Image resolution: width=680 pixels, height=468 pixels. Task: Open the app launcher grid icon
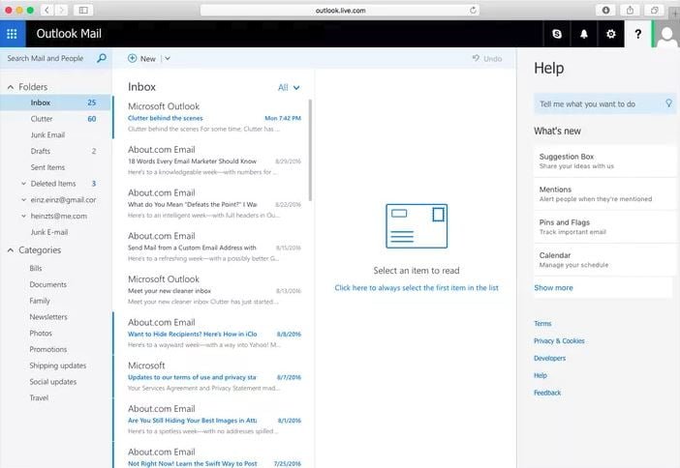[12, 34]
